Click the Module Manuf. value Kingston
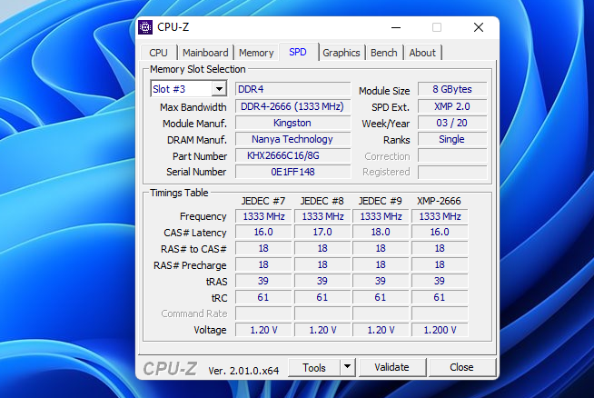594x398 pixels. [292, 123]
